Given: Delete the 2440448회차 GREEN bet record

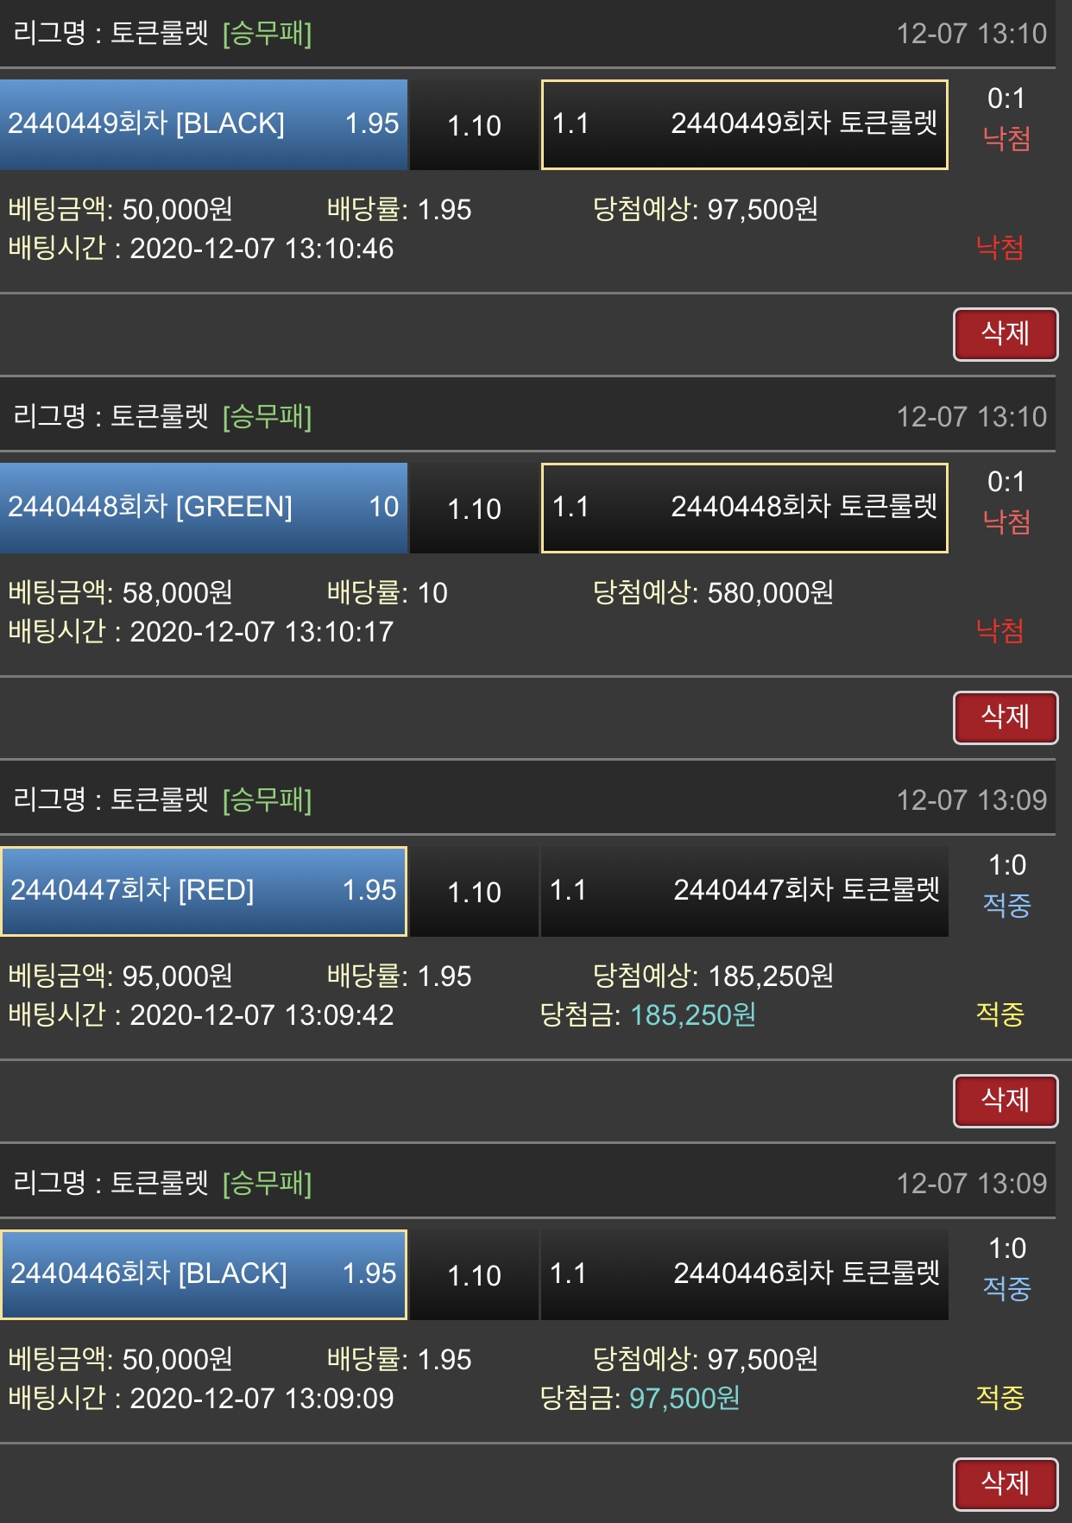Looking at the screenshot, I should pos(1006,717).
